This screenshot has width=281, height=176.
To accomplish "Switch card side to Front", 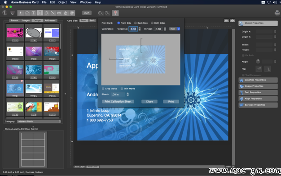I will 83,21.
